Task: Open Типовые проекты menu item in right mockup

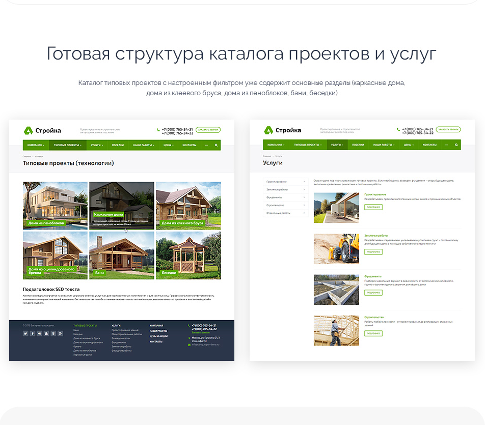Action: [308, 145]
